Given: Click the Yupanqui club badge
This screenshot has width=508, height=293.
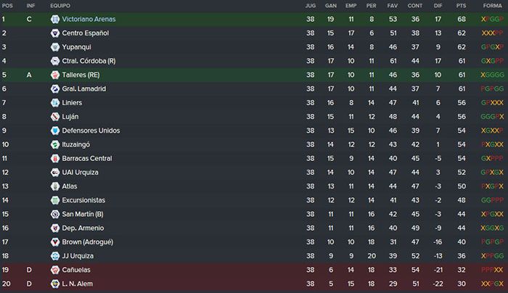Looking at the screenshot, I should pos(55,47).
